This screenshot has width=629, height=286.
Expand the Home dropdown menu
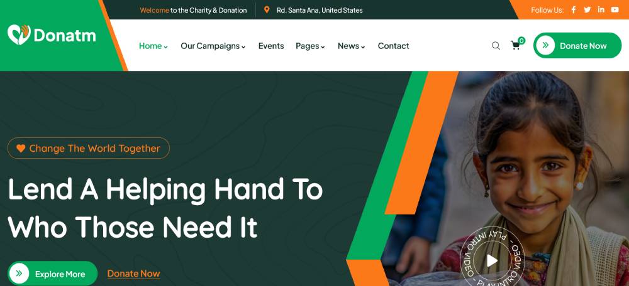tap(153, 46)
